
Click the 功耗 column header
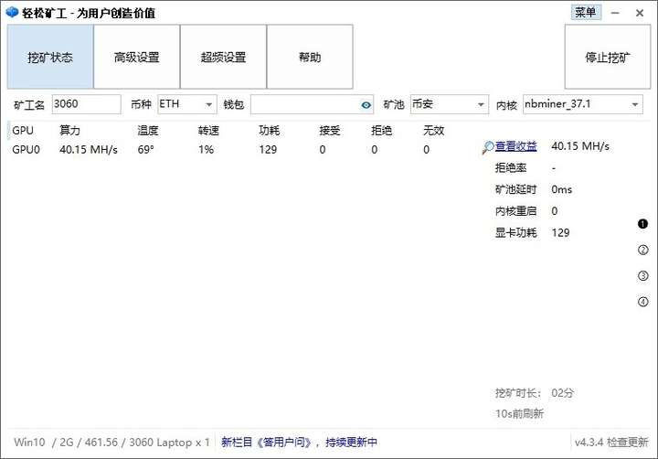click(269, 131)
